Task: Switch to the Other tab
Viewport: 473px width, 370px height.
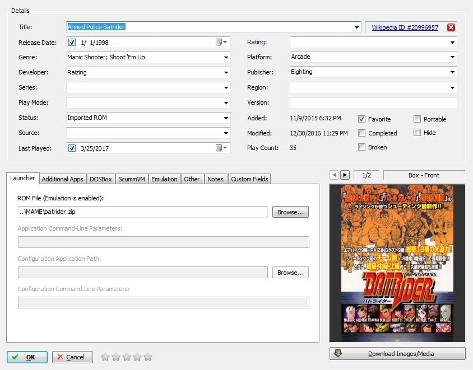Action: pyautogui.click(x=192, y=179)
